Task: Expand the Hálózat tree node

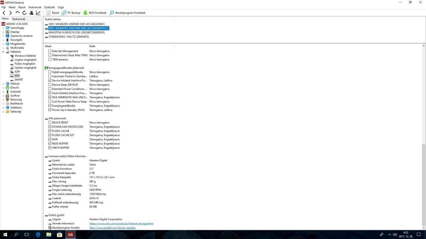Action: click(3, 84)
